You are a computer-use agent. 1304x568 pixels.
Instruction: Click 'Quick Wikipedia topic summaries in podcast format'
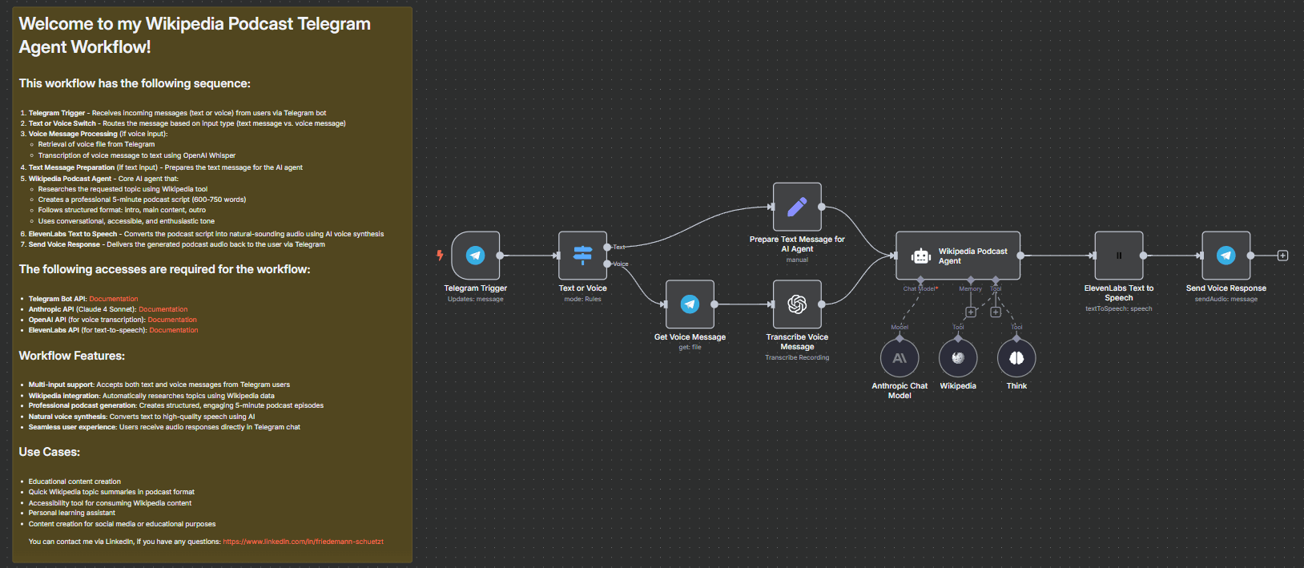(111, 492)
